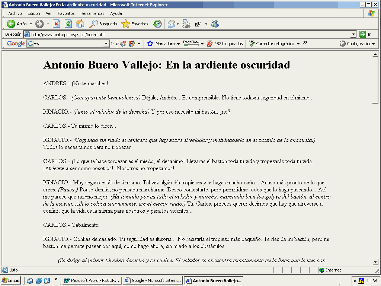381x286 pixels.
Task: Open the Back history dropdown arrow
Action: pyautogui.click(x=31, y=24)
